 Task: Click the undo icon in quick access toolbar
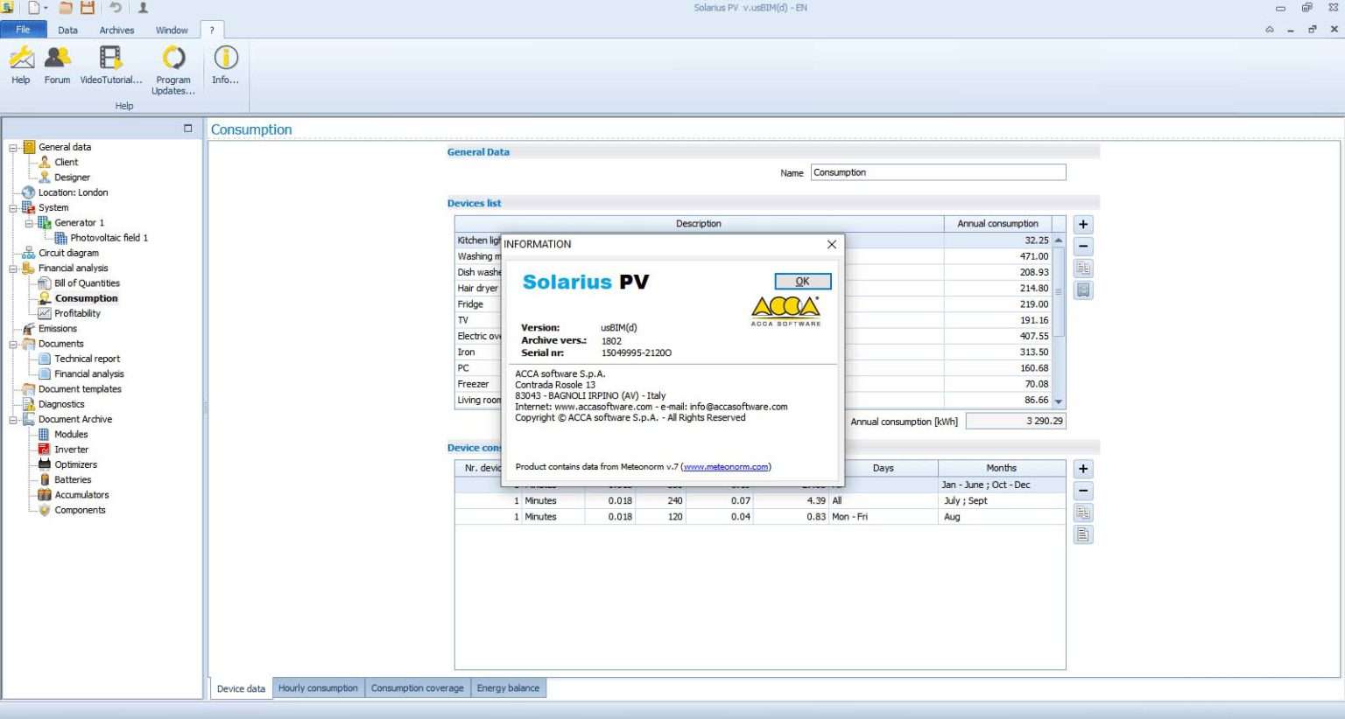(x=116, y=8)
